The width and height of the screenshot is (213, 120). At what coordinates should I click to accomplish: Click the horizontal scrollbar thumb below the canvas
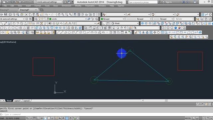click(166, 101)
